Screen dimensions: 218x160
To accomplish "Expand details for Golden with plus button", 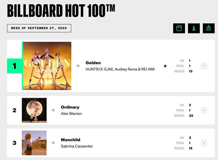I will point(204,66).
